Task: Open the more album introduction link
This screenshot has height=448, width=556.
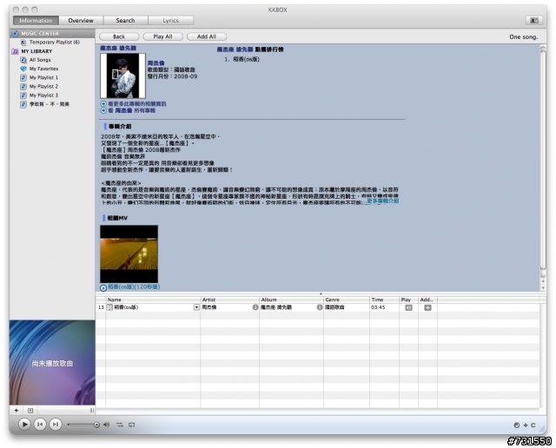Action: (x=382, y=201)
